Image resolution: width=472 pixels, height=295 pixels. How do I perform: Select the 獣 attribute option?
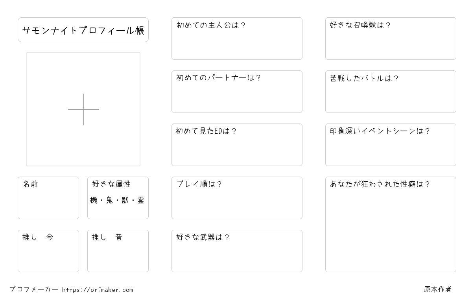125,200
